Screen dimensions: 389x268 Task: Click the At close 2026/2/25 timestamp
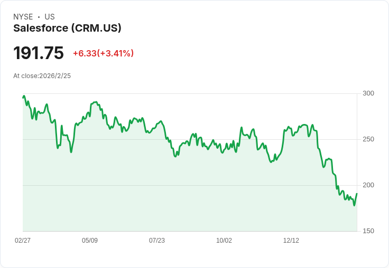coord(42,76)
